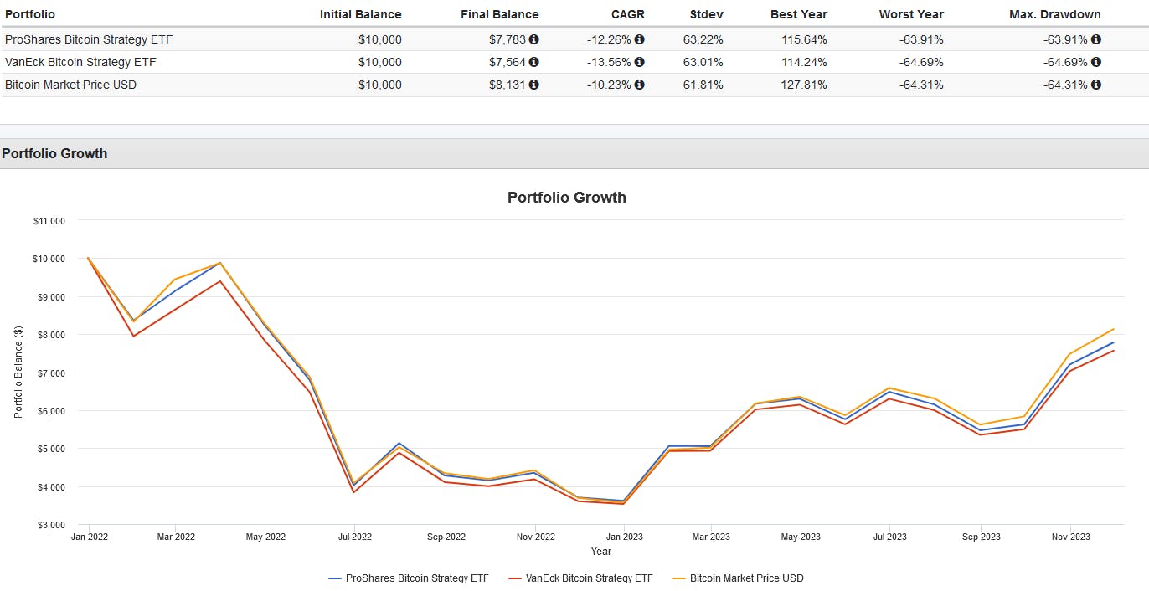Click the CAGR column header

coord(629,14)
